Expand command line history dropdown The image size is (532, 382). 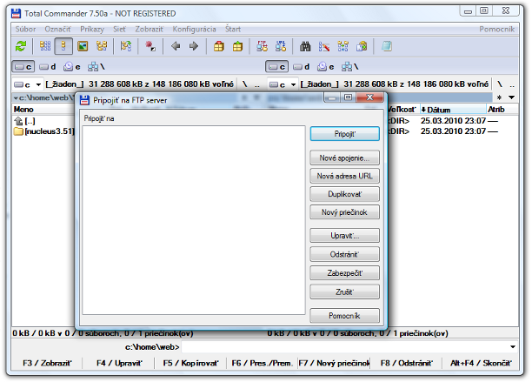(x=513, y=346)
